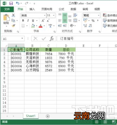Click the text orientation icon

point(72,26)
